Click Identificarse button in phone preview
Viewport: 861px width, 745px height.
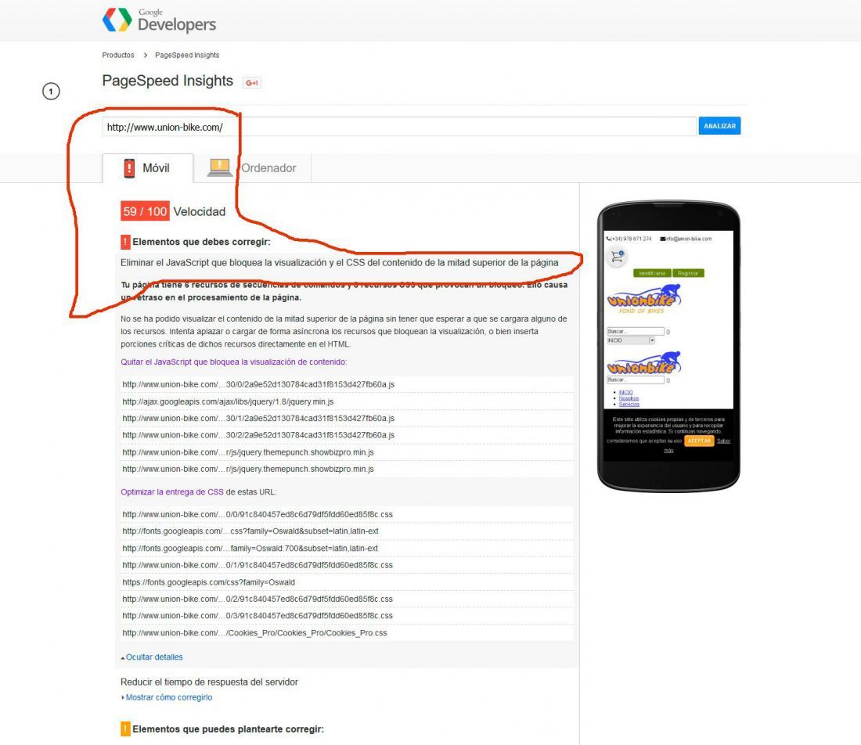pyautogui.click(x=652, y=273)
